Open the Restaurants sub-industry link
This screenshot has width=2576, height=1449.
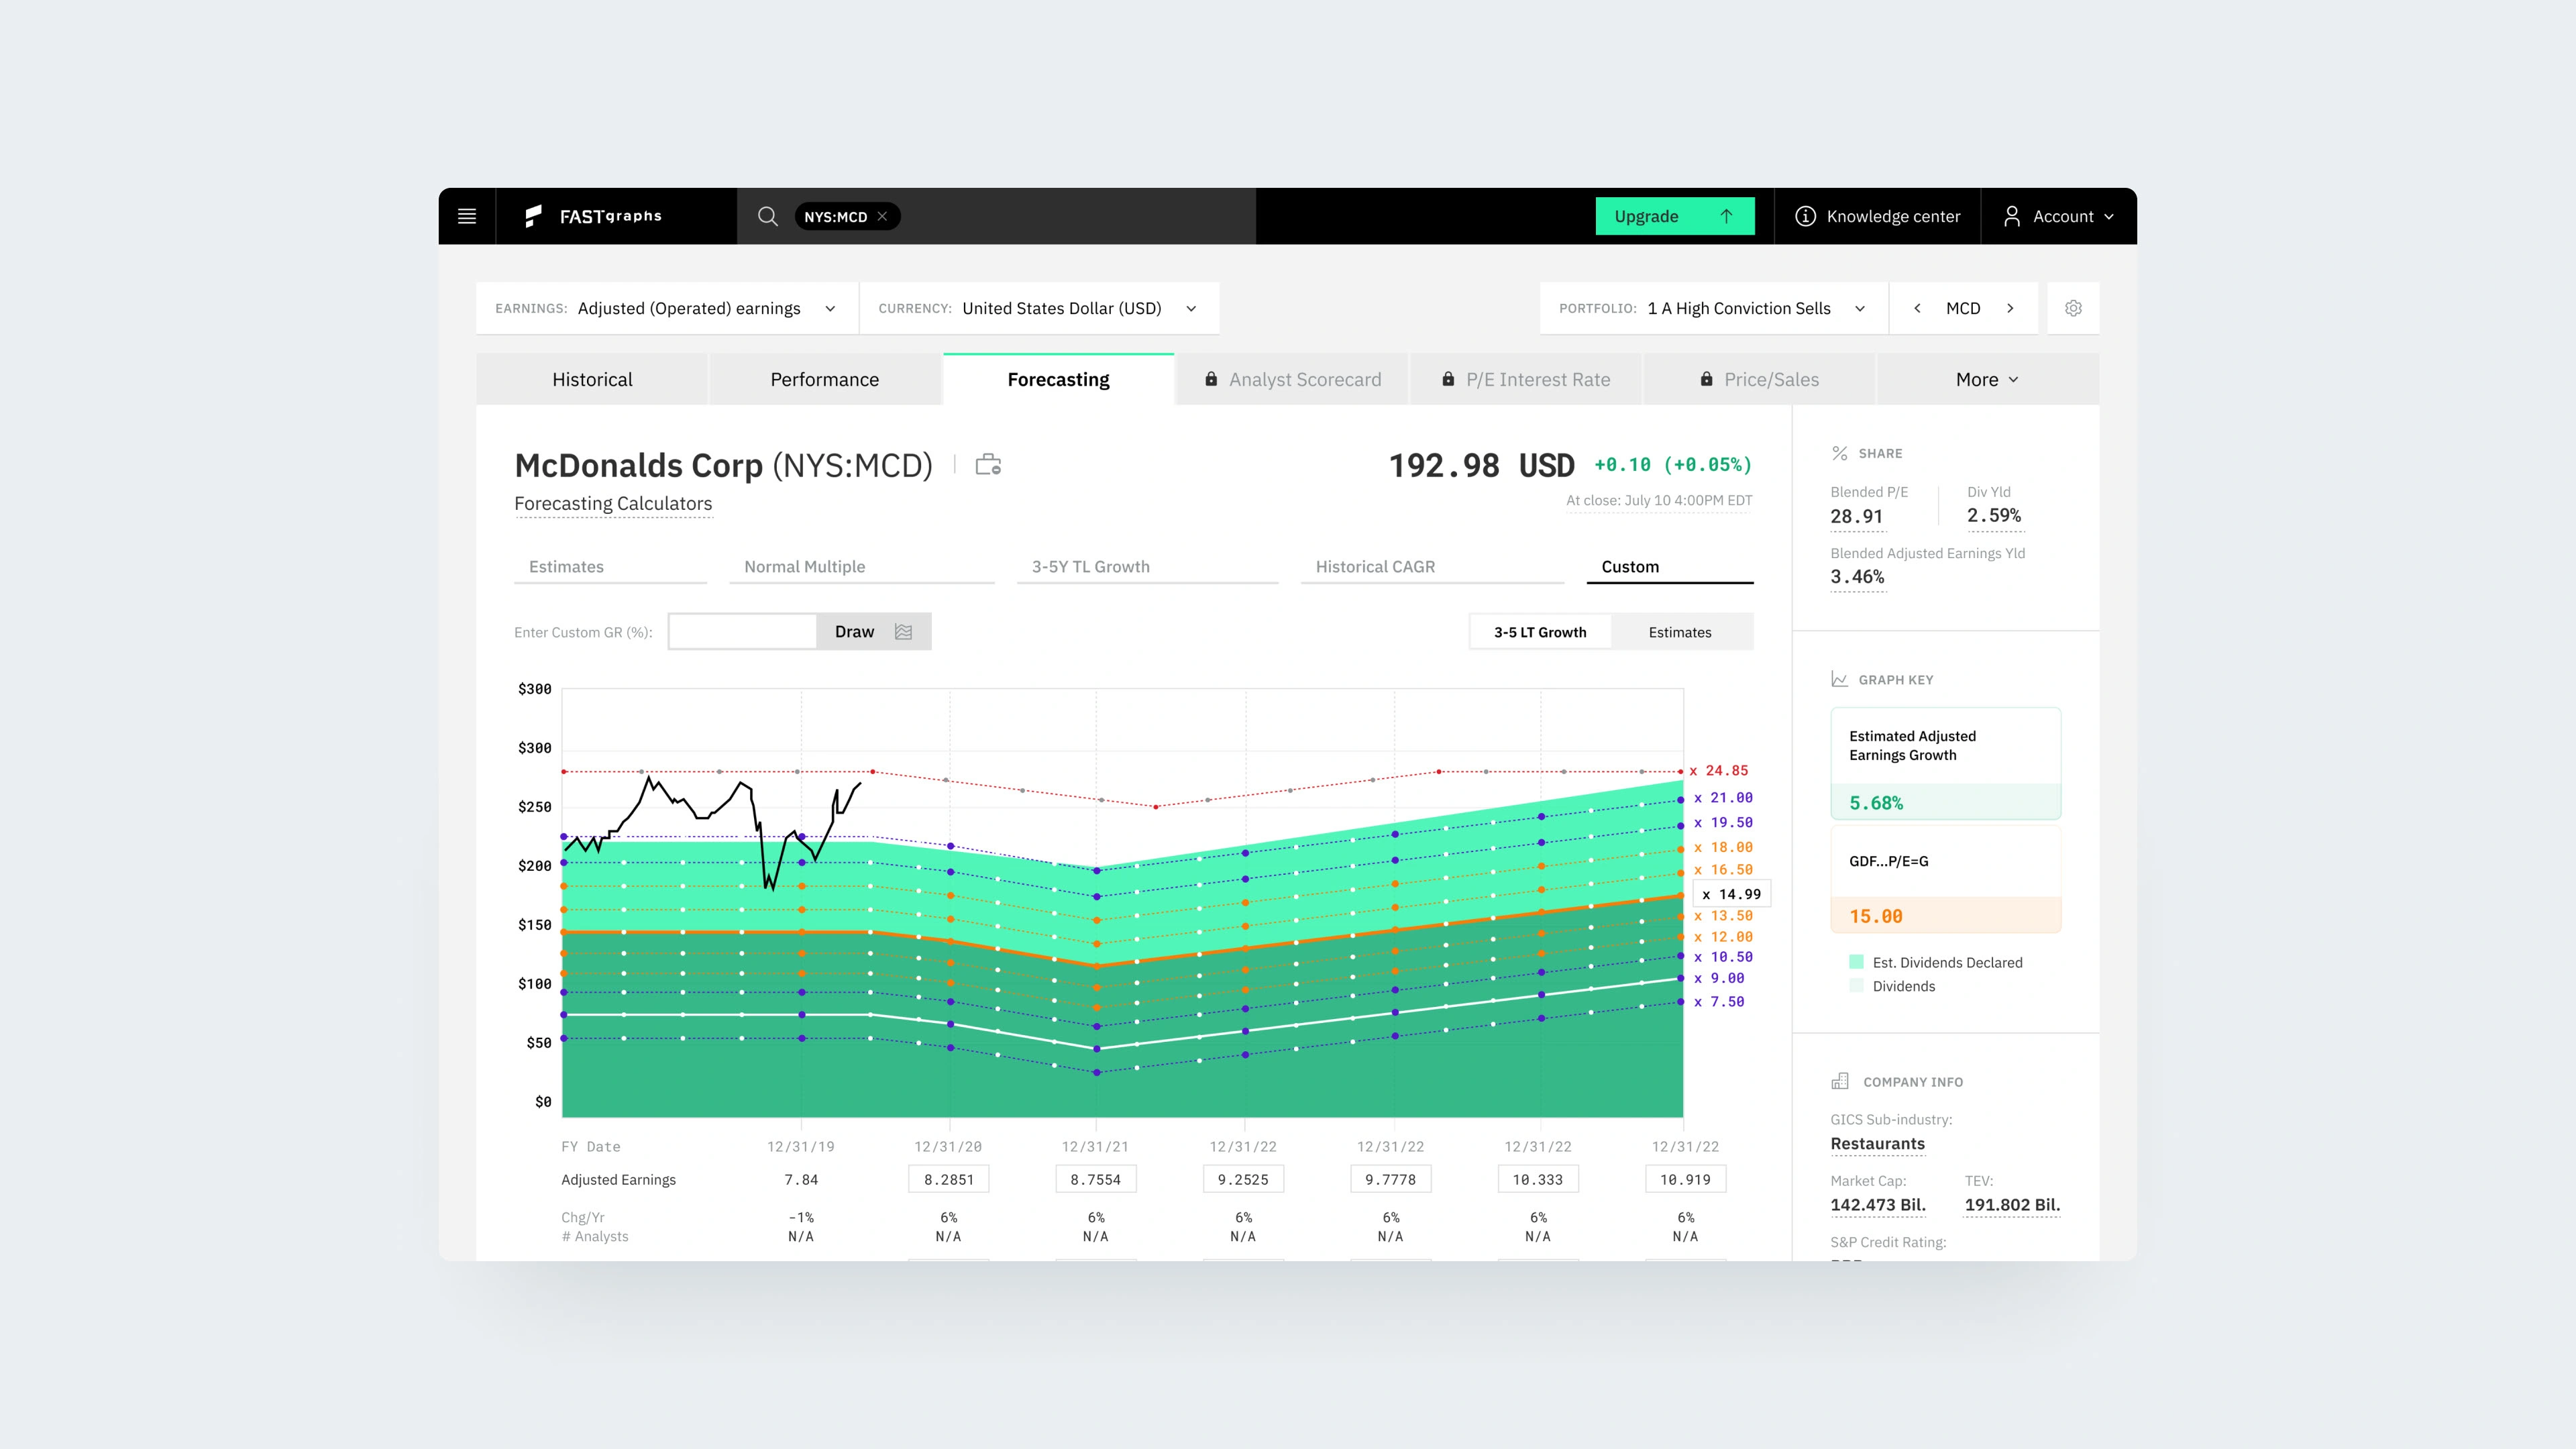pyautogui.click(x=1878, y=1144)
